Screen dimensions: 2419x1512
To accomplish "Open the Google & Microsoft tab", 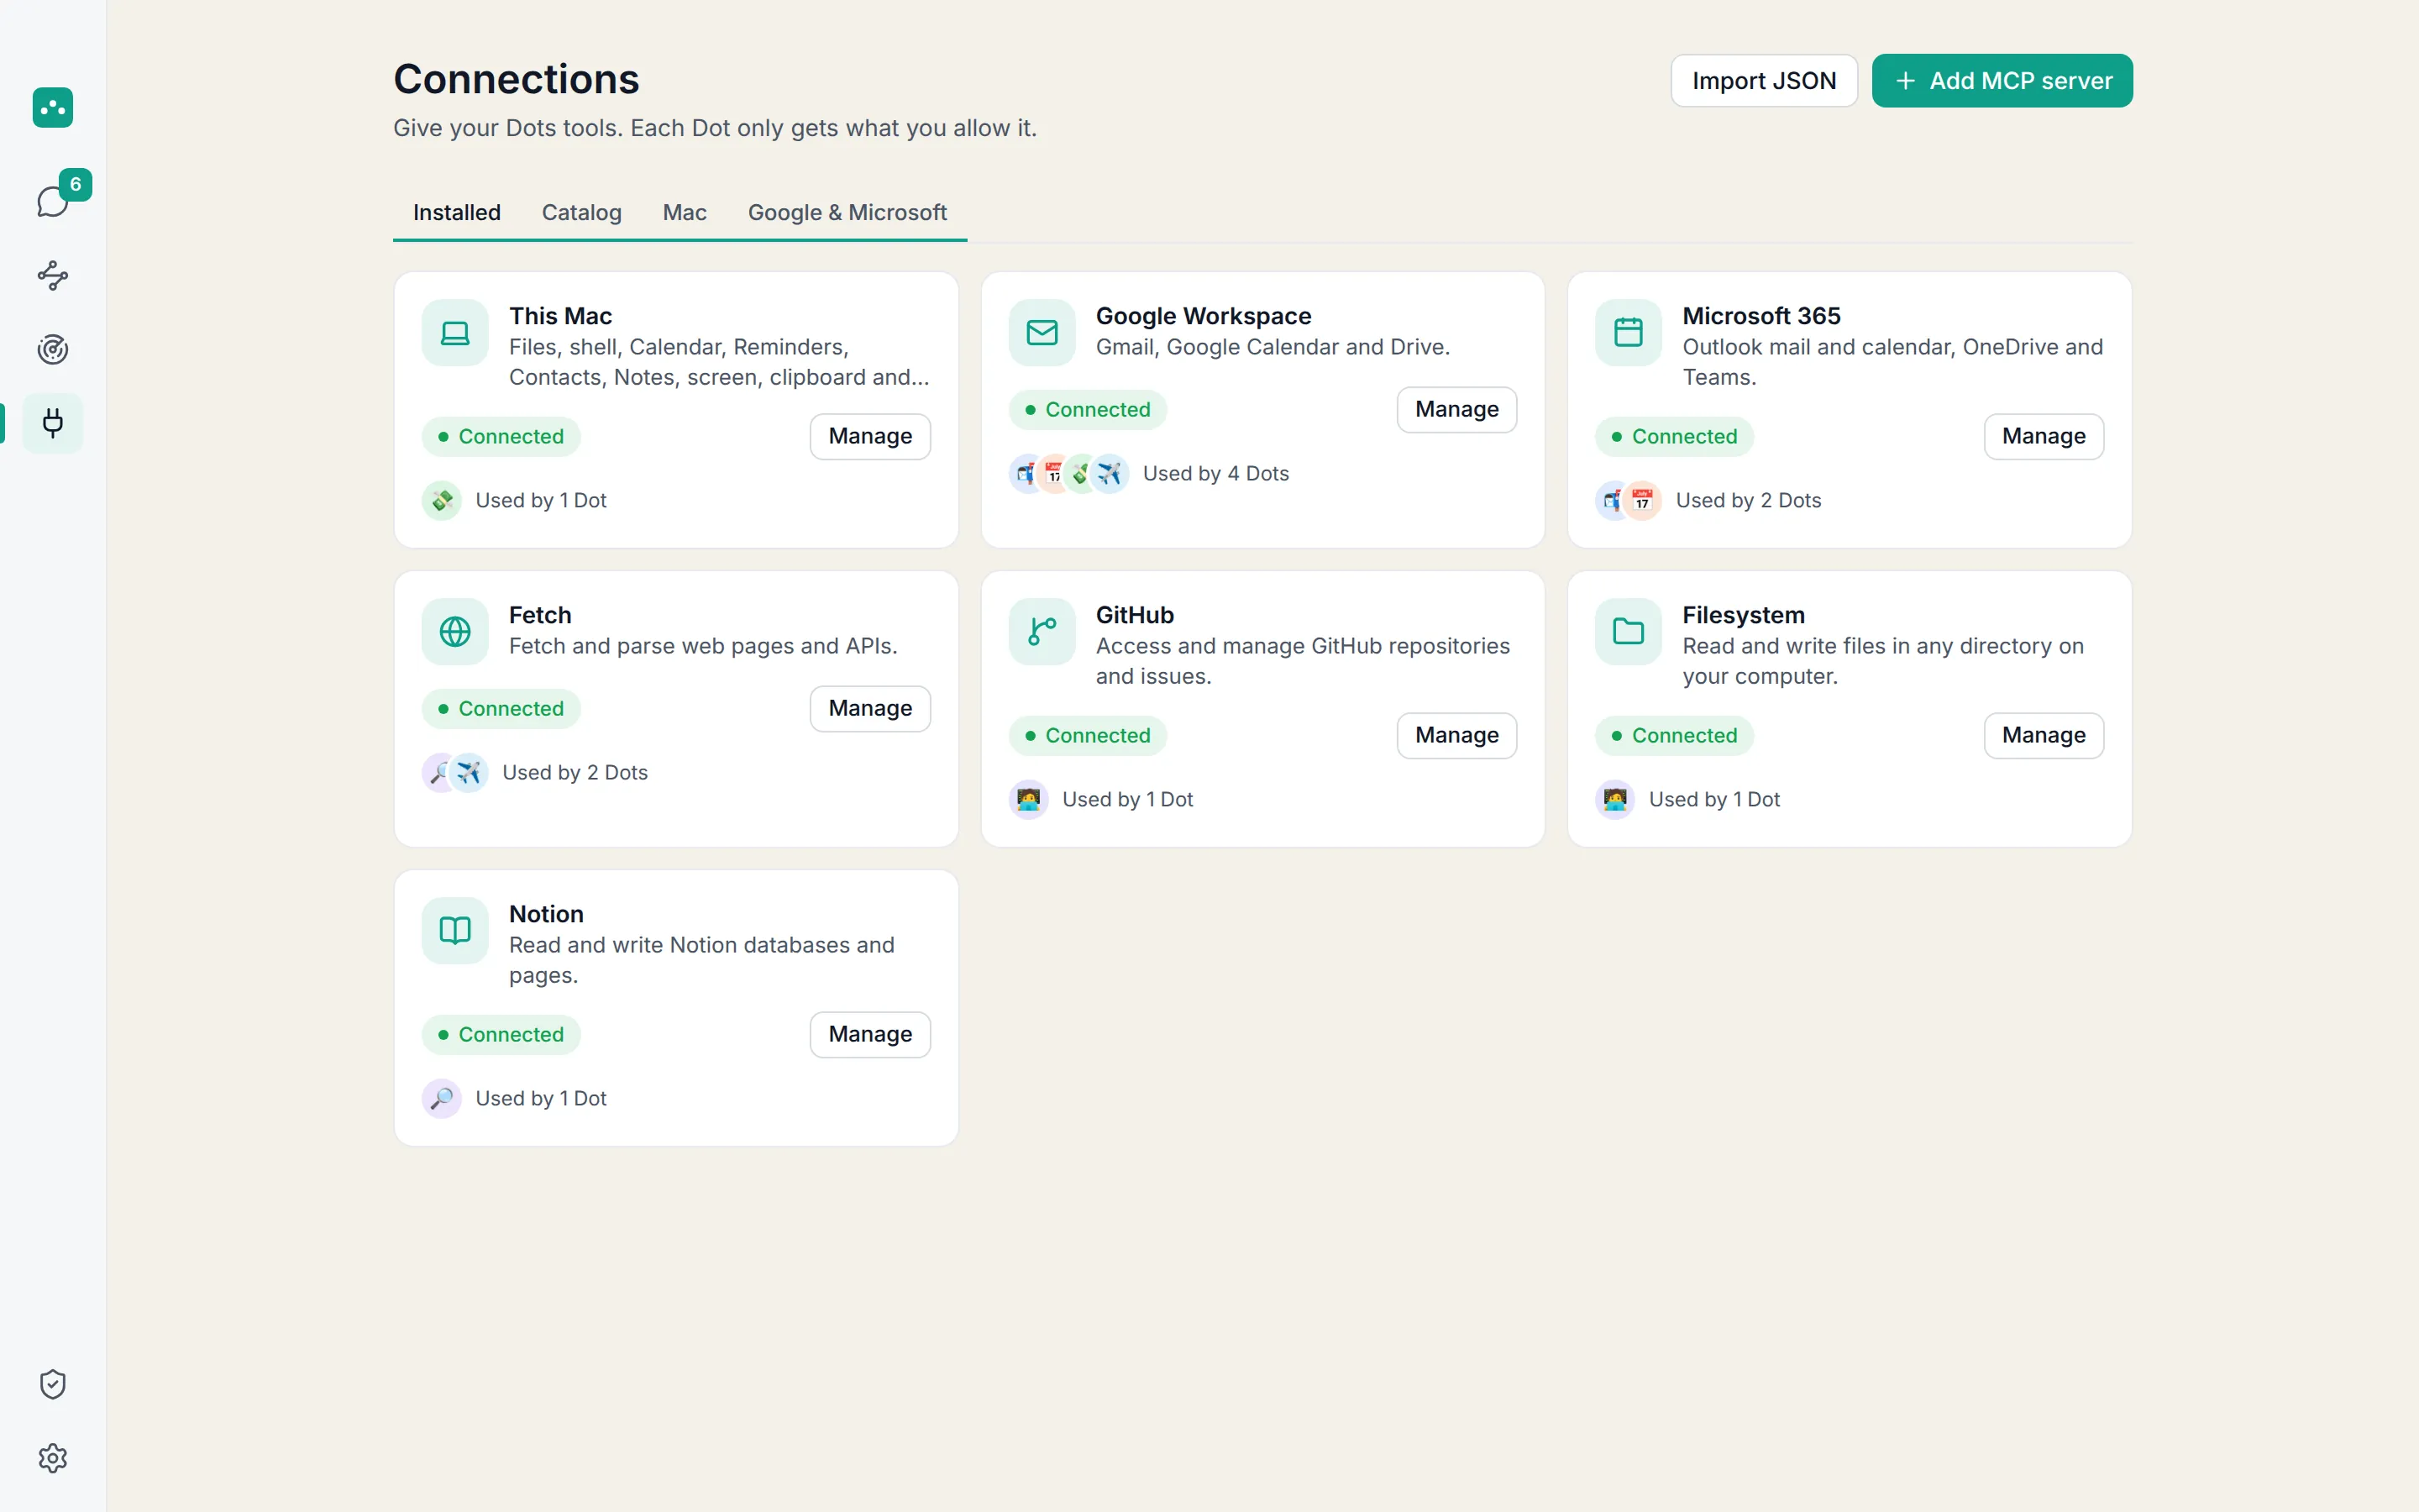I will (847, 212).
